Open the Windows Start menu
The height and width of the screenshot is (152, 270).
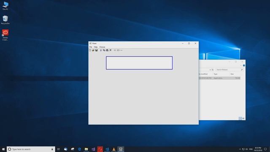(3, 149)
